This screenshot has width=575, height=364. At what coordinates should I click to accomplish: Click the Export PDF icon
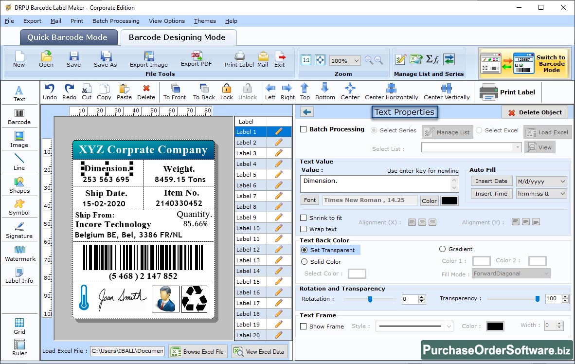197,56
